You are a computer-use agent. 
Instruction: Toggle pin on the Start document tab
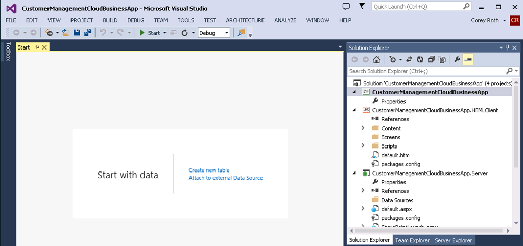click(x=37, y=47)
